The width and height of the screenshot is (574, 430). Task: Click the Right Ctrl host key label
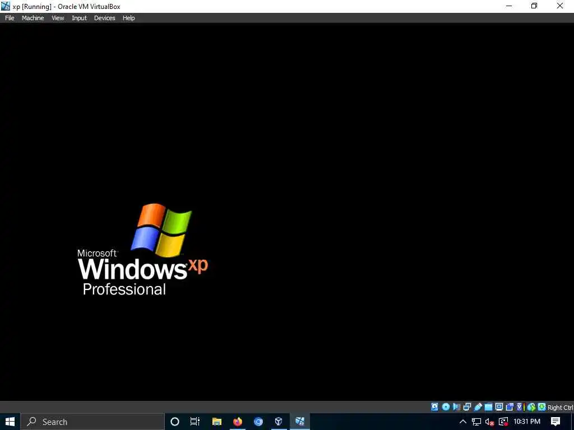(561, 408)
